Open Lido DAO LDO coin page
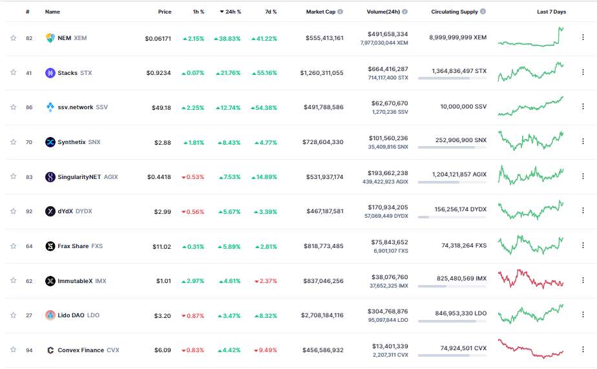The height and width of the screenshot is (369, 597). pyautogui.click(x=78, y=315)
